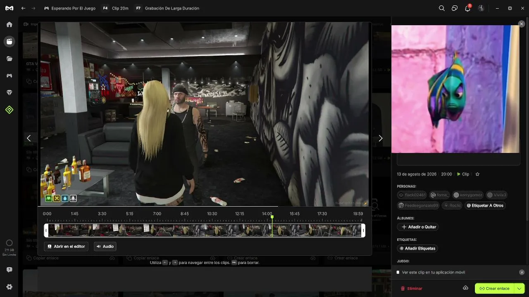Go to the previous clip arrow
Screen dimensions: 529x297
pyautogui.click(x=29, y=138)
